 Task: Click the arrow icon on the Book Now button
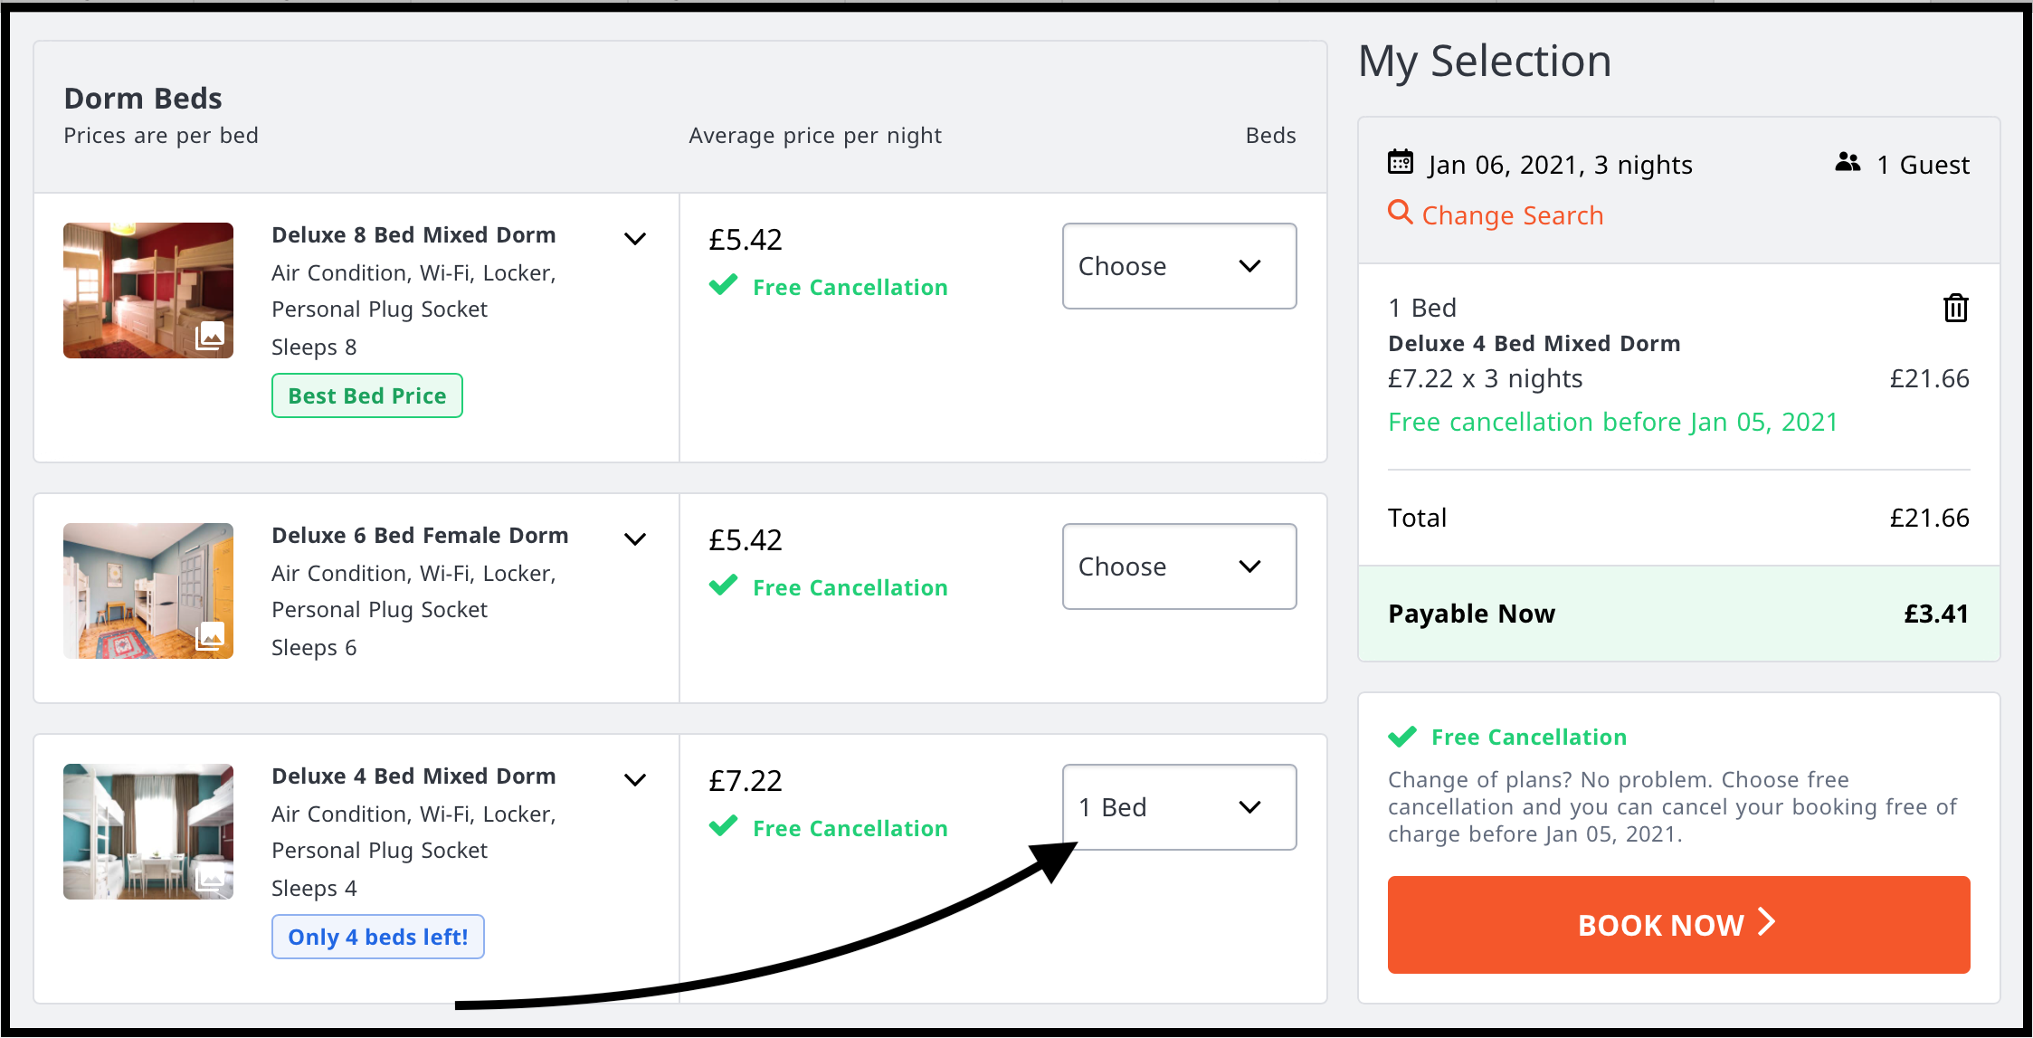click(1766, 923)
